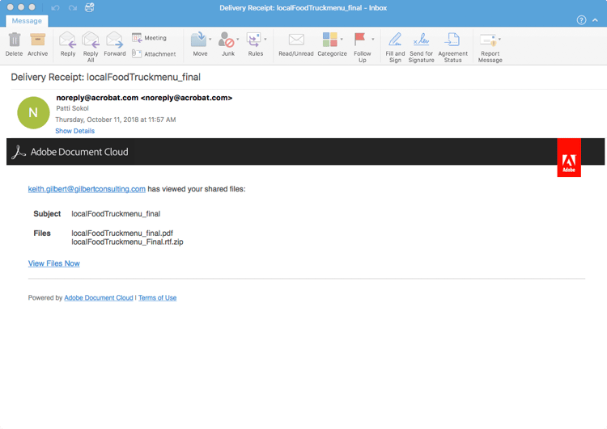Forward this email using the Forward icon
This screenshot has width=607, height=429.
pos(115,44)
